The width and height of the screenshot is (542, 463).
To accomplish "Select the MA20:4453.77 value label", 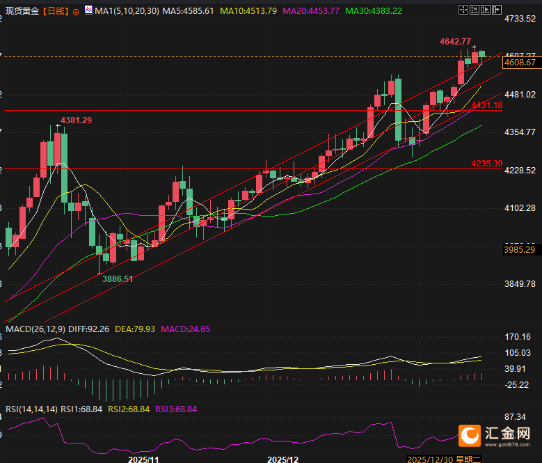I will click(x=311, y=11).
